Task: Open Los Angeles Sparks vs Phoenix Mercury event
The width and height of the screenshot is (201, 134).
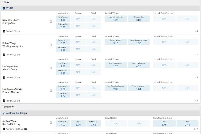Action: (12, 91)
